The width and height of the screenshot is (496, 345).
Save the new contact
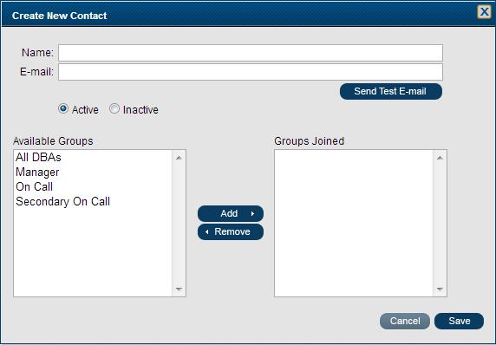tap(459, 321)
